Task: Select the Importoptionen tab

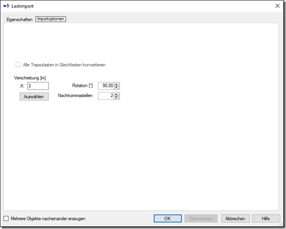Action: (51, 19)
